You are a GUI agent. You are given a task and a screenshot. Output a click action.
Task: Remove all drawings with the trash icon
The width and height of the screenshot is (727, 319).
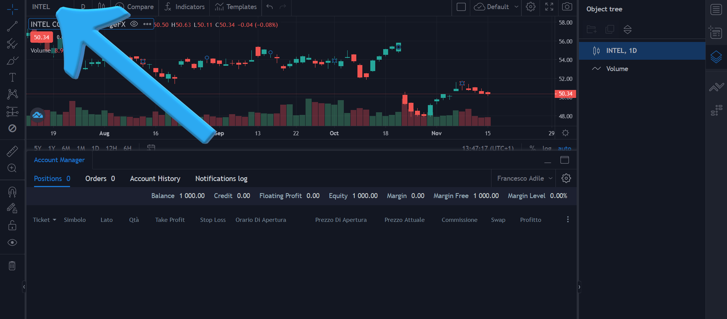12,266
